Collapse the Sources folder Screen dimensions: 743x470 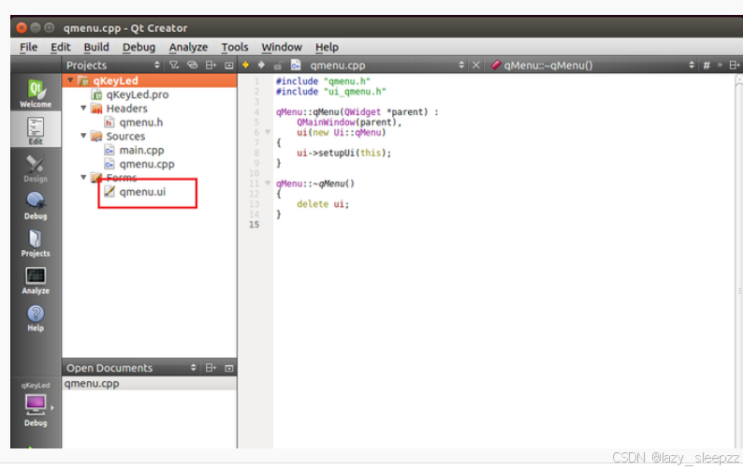[x=83, y=136]
